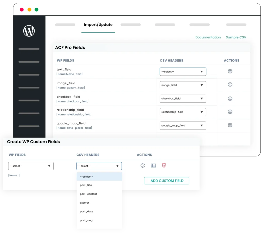Delete the custom field using trash icon

pyautogui.click(x=164, y=165)
